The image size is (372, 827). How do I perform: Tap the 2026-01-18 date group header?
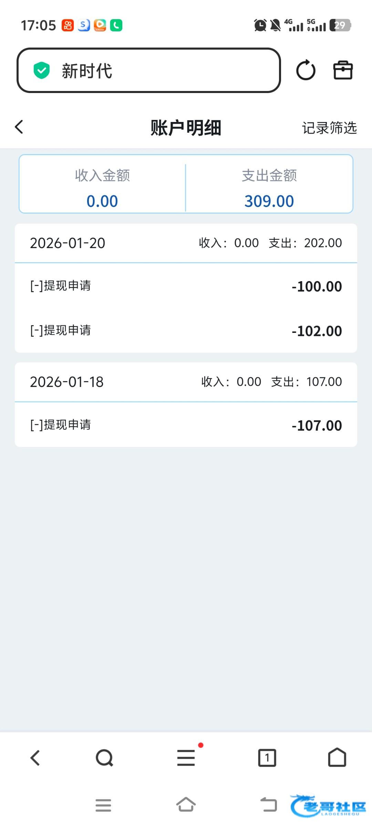pyautogui.click(x=186, y=382)
